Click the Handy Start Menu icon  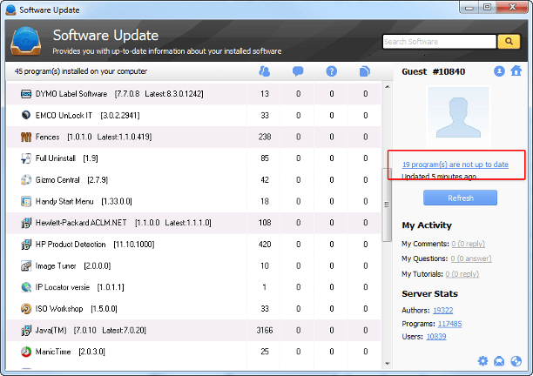pyautogui.click(x=26, y=201)
